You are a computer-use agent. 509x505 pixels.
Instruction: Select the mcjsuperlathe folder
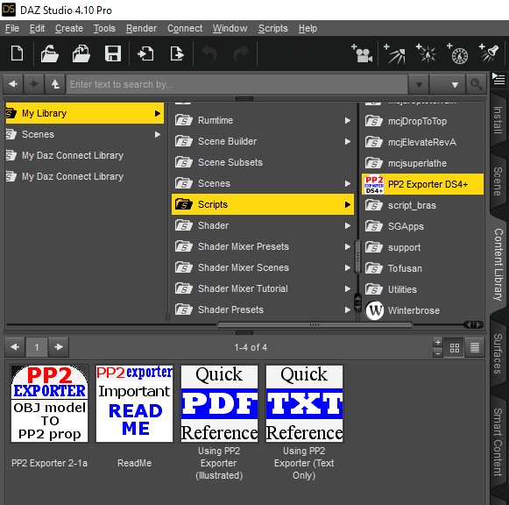click(x=422, y=163)
